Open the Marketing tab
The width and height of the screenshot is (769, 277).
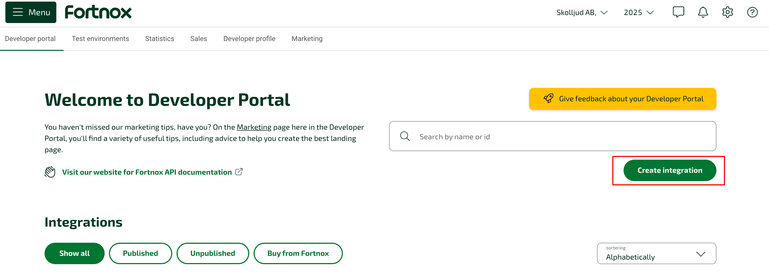[x=307, y=39]
